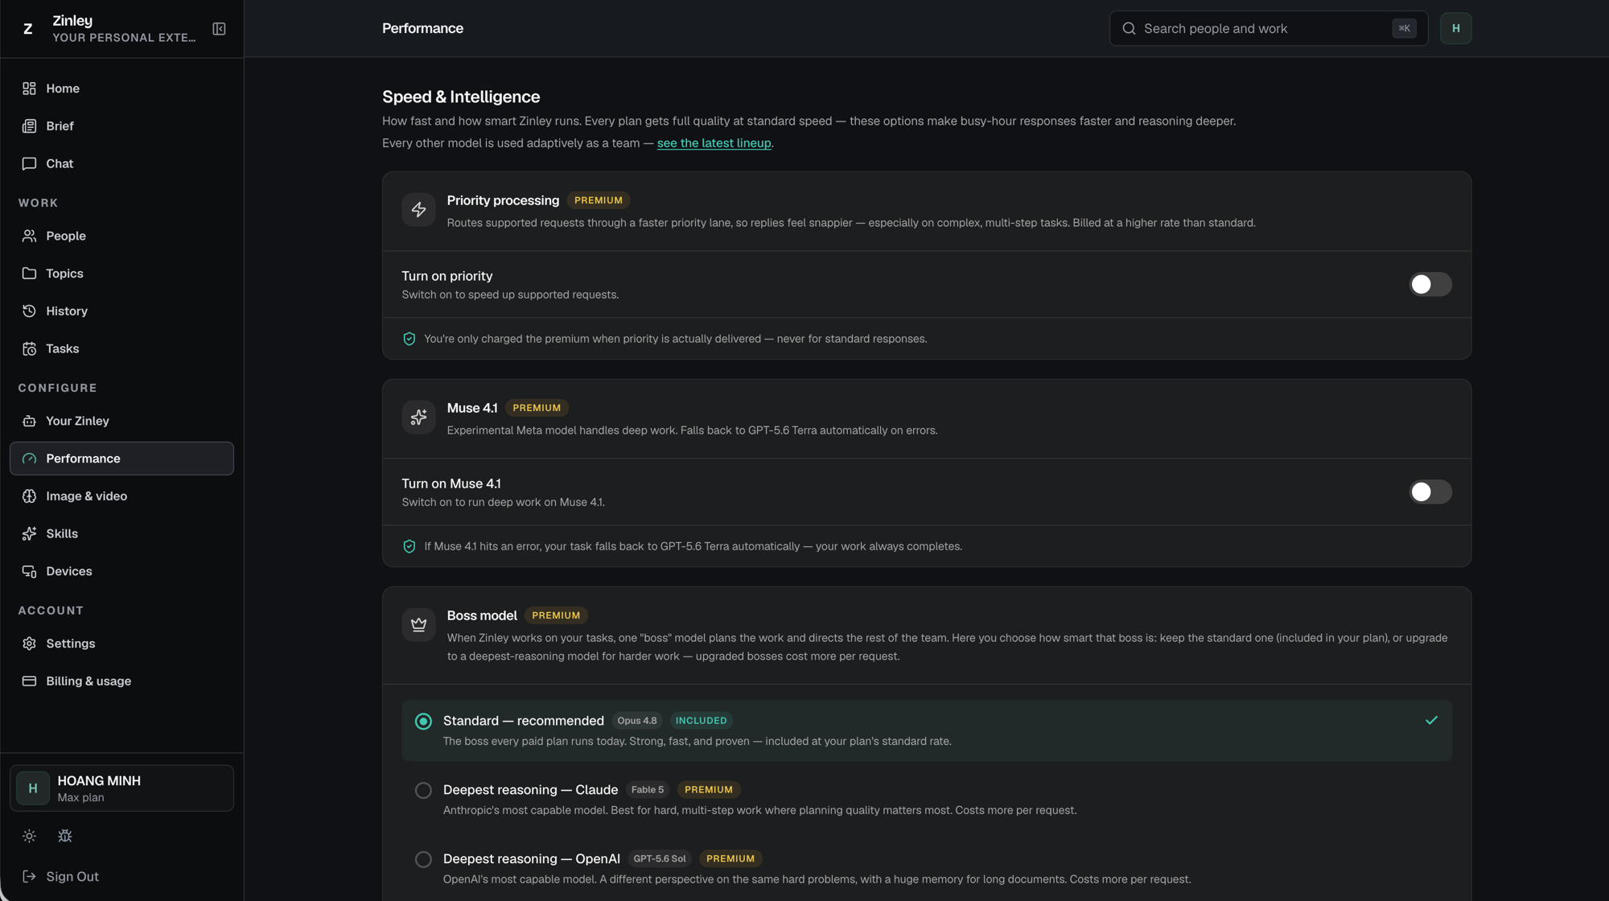The height and width of the screenshot is (901, 1609).
Task: Click the Skills sparkle icon
Action: point(29,533)
